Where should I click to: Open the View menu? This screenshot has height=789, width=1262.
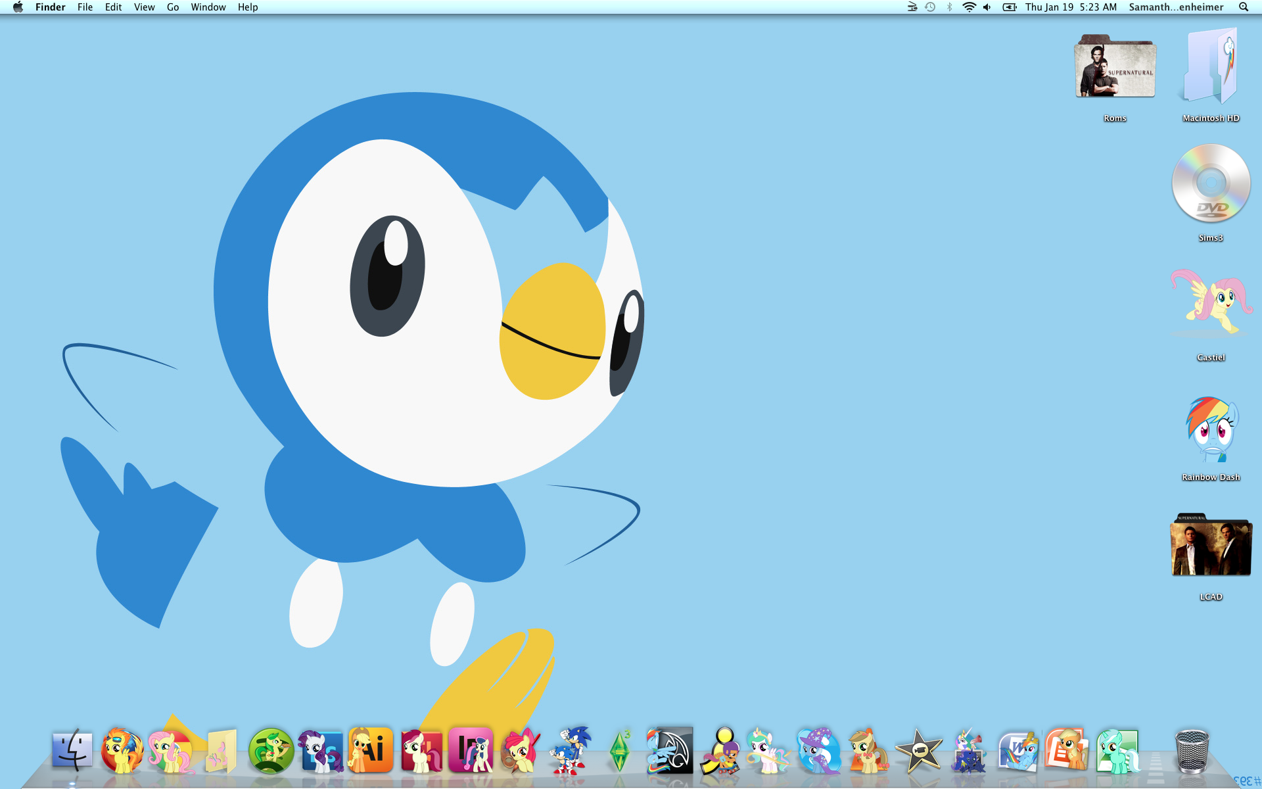144,7
